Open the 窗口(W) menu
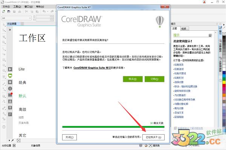 pyautogui.click(x=29, y=7)
